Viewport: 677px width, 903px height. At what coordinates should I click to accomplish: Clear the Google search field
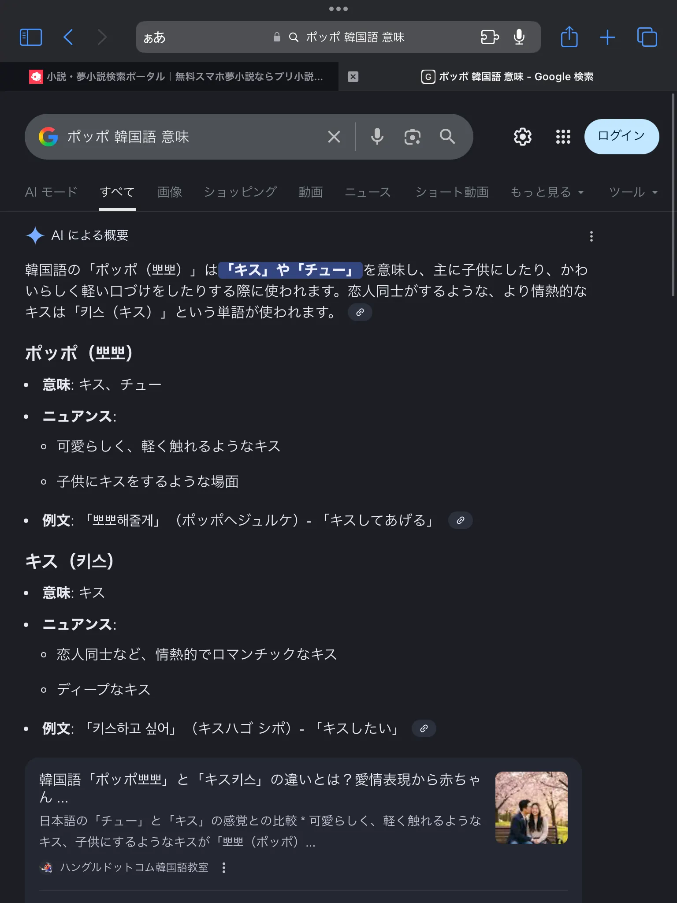pos(334,137)
